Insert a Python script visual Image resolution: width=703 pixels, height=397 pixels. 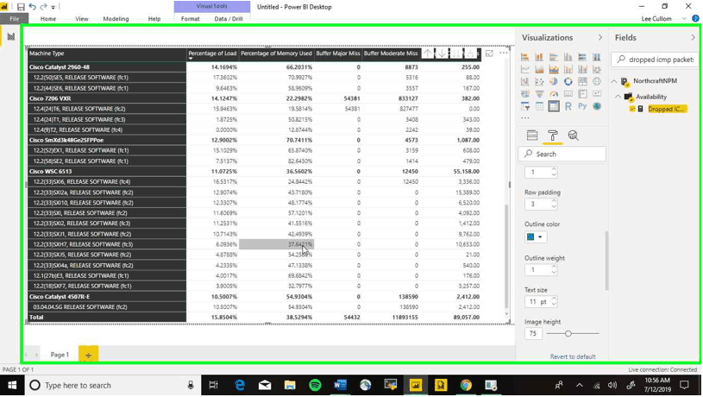click(x=582, y=106)
